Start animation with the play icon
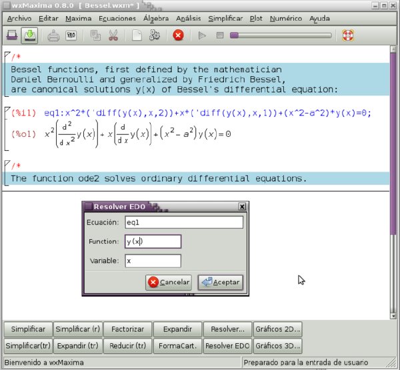Image resolution: width=400 pixels, height=370 pixels. point(202,35)
